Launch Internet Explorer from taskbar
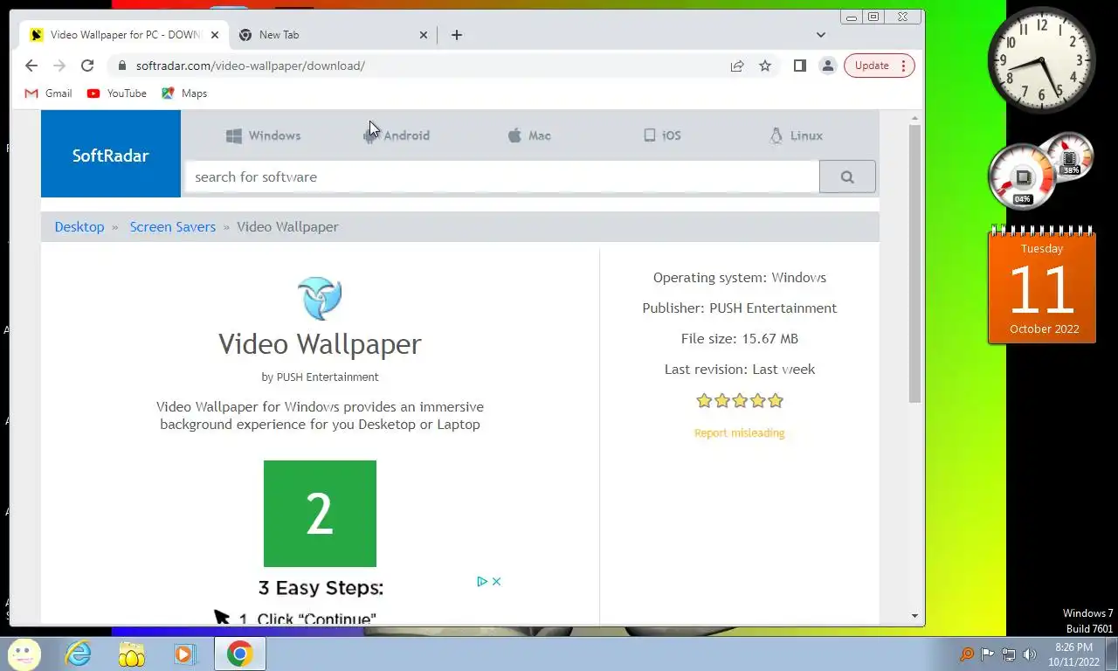This screenshot has height=671, width=1118. point(78,654)
